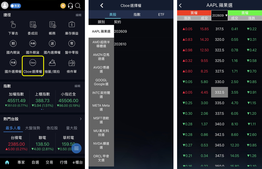Switch to the 最多人看 tab

(13, 128)
